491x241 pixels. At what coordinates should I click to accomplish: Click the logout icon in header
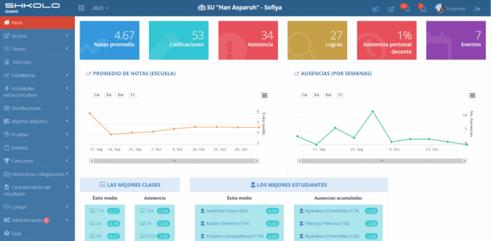(477, 9)
